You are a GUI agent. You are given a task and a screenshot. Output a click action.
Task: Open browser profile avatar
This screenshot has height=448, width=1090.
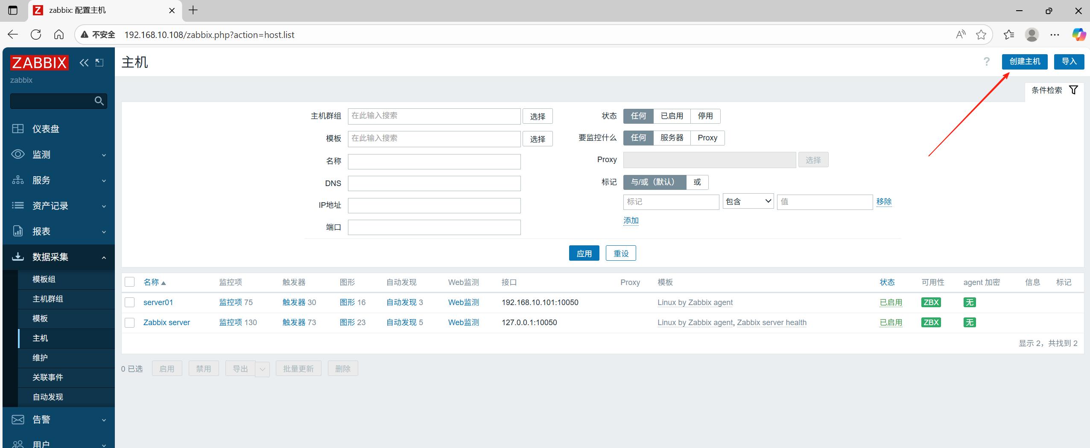coord(1032,35)
